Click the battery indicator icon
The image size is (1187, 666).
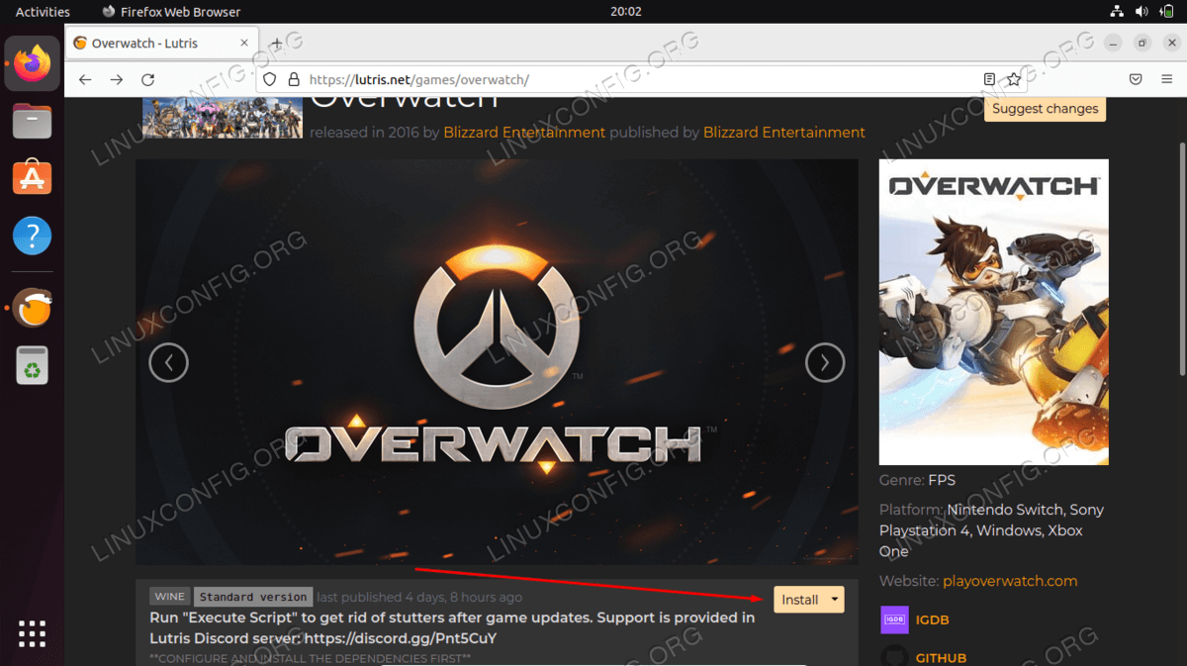(x=1167, y=12)
